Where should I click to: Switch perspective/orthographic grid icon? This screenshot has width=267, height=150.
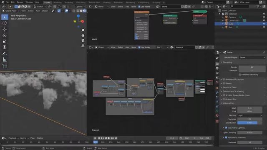(x=83, y=45)
